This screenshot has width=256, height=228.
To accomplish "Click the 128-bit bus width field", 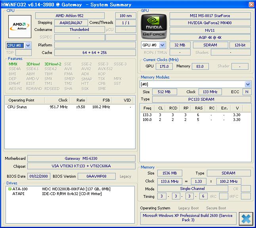I will coord(240,45).
